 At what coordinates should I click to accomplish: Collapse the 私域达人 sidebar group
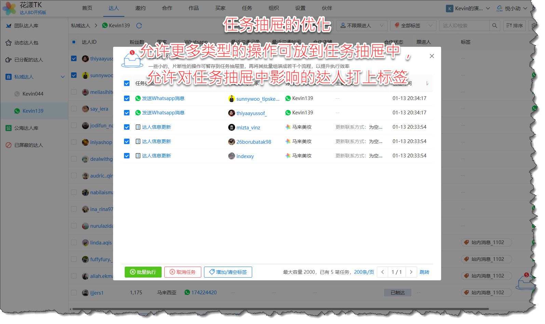[x=63, y=77]
